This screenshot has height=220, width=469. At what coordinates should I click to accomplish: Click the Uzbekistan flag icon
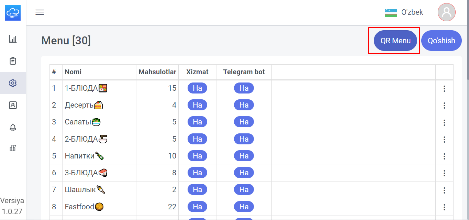391,13
